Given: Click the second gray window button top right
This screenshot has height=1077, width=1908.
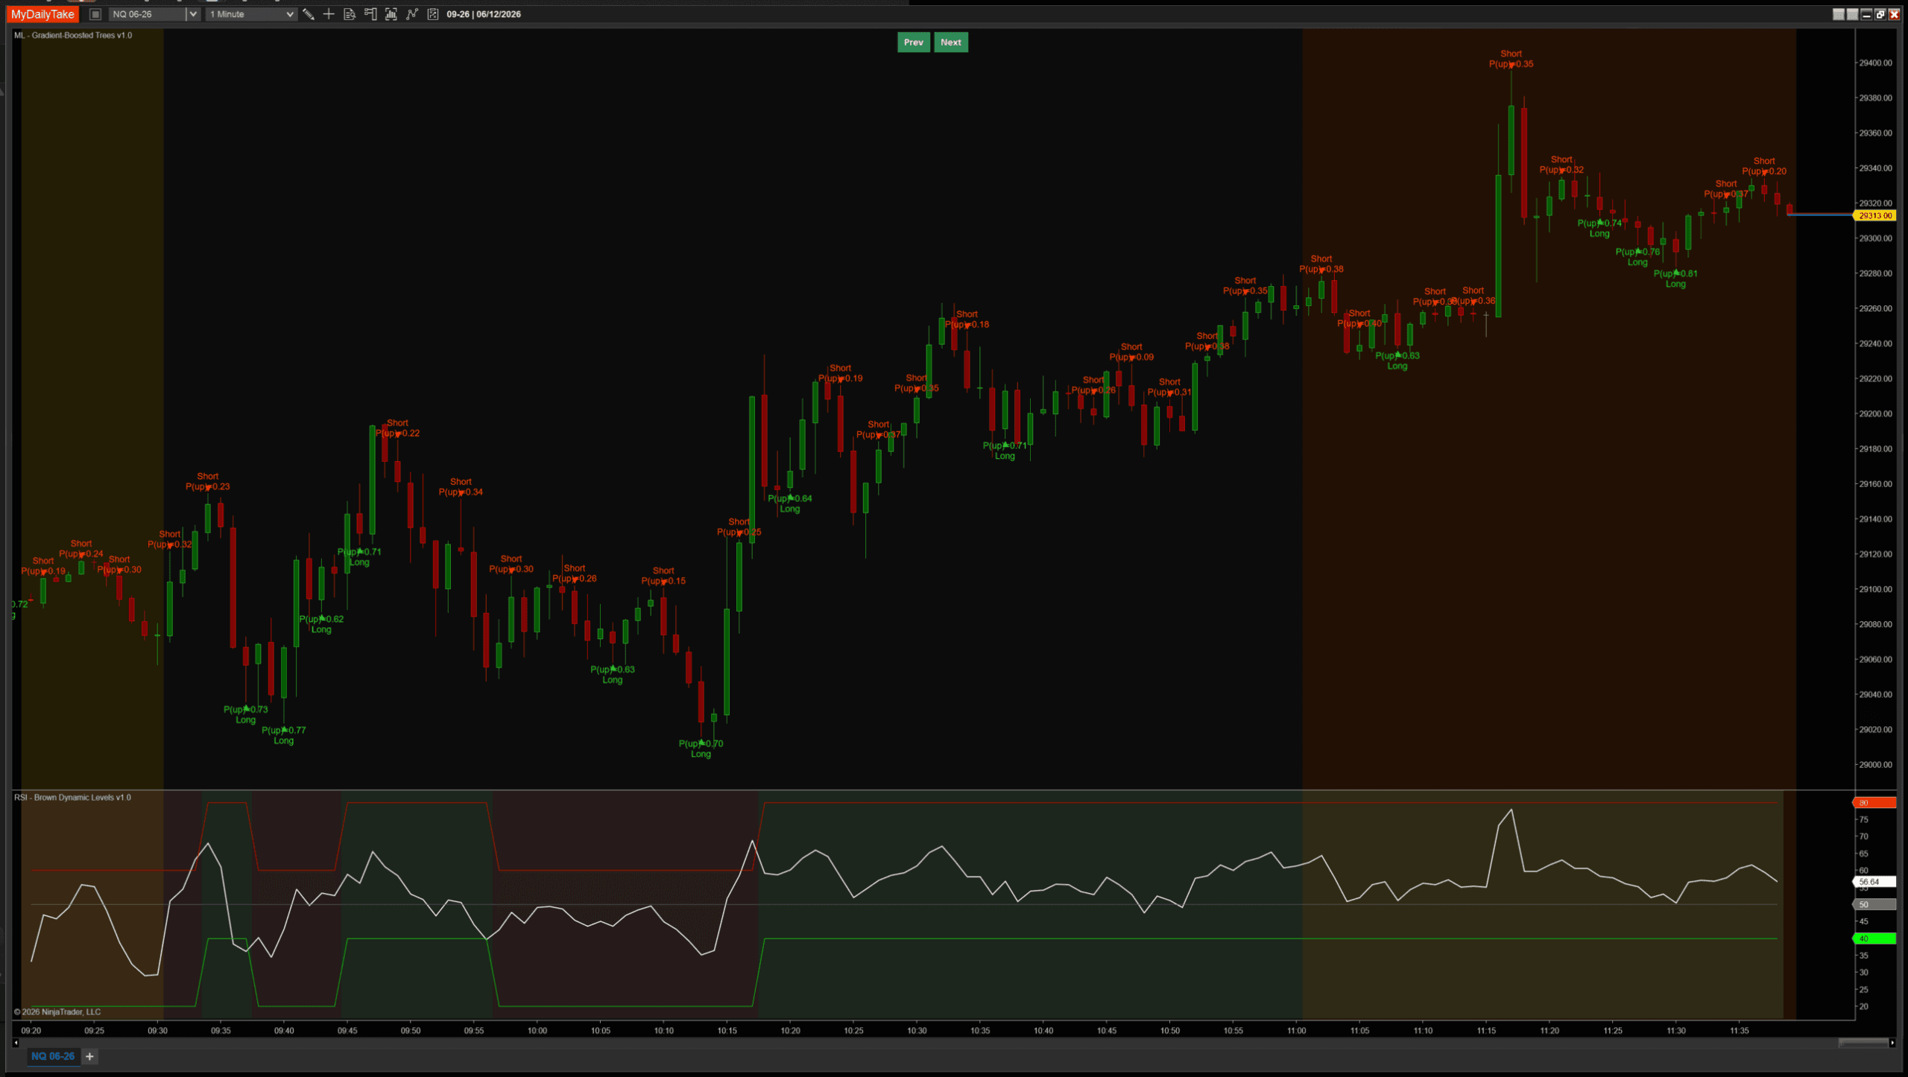Looking at the screenshot, I should (1852, 14).
